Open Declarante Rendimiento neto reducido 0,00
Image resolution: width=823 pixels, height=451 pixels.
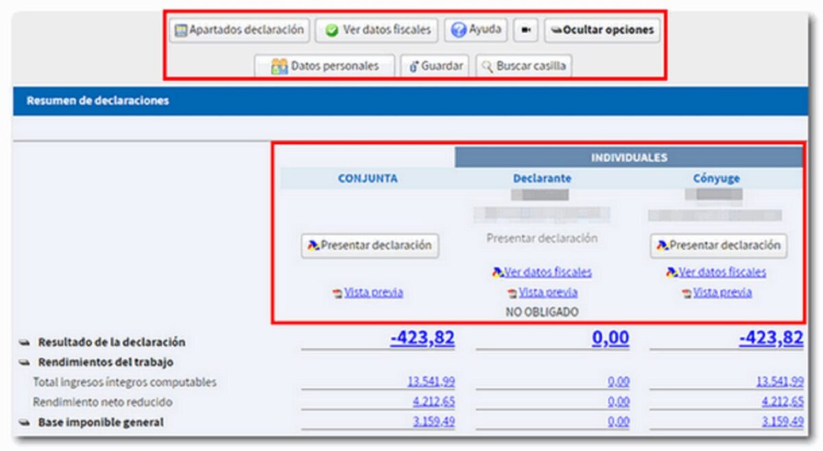(619, 402)
